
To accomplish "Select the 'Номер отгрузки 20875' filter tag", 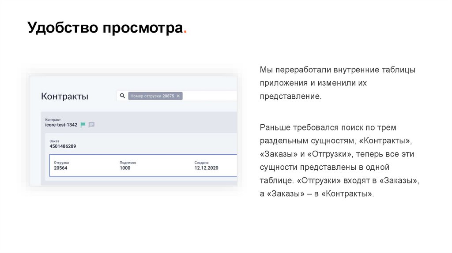I will [x=152, y=96].
